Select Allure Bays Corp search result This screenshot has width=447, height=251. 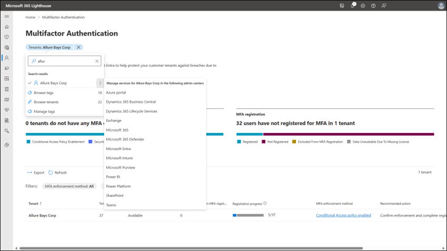point(53,83)
